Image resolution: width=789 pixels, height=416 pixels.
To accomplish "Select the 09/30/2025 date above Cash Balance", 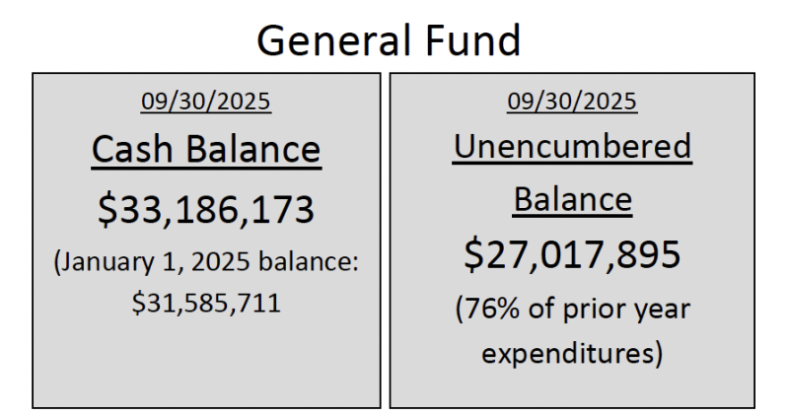I will point(206,101).
